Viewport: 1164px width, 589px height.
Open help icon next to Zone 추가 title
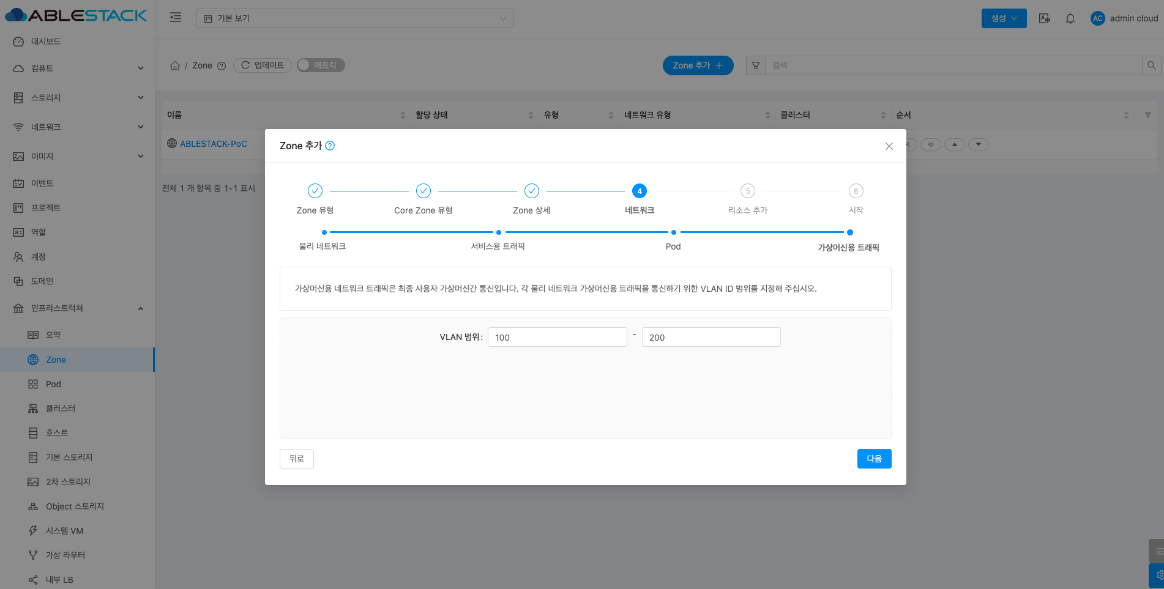click(x=330, y=146)
